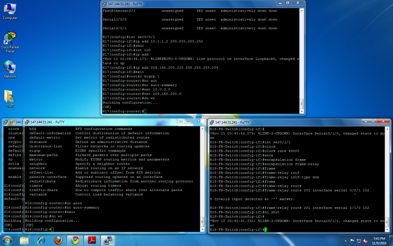
Task: Open Firefox from the taskbar
Action: coord(58,241)
